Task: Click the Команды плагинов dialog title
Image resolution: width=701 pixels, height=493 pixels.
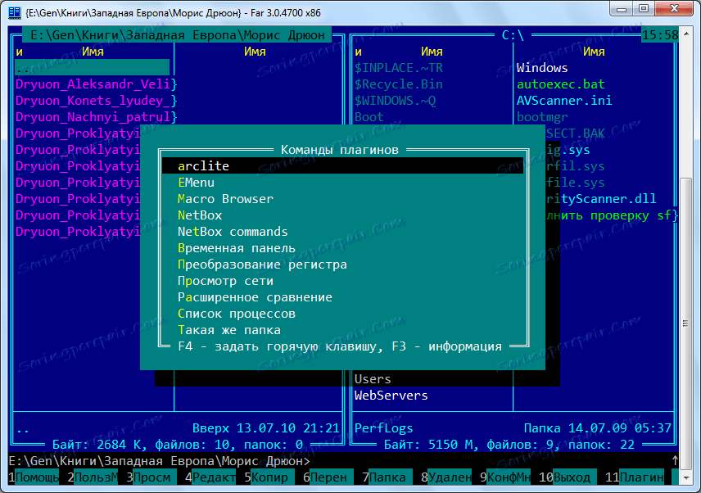Action: [340, 150]
